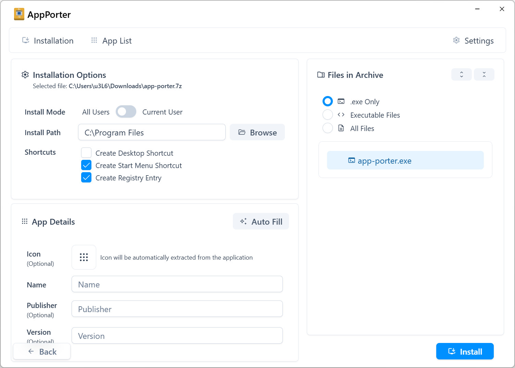The image size is (515, 368).
Task: Choose an app icon via icon picker
Action: coord(84,257)
